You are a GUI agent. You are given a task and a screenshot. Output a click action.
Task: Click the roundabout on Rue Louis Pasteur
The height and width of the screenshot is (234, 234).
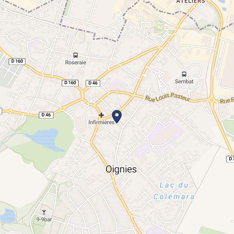pos(211,100)
